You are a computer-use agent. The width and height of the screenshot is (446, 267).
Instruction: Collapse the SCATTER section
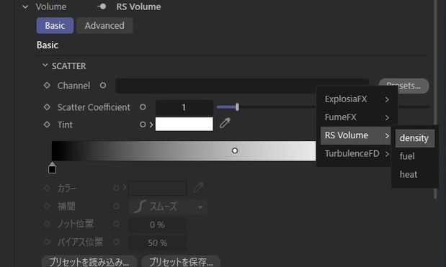pyautogui.click(x=45, y=65)
